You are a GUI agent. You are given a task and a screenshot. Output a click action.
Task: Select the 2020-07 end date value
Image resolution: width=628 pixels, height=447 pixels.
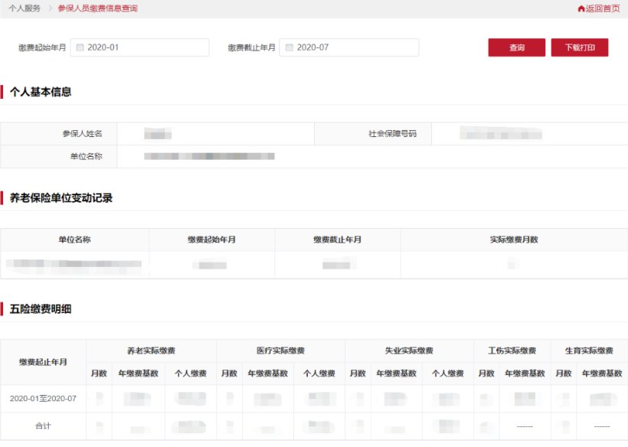pyautogui.click(x=312, y=47)
